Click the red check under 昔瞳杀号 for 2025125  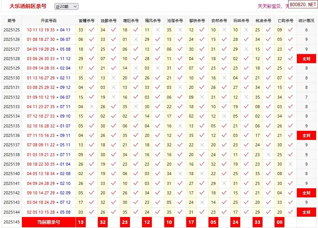point(91,30)
